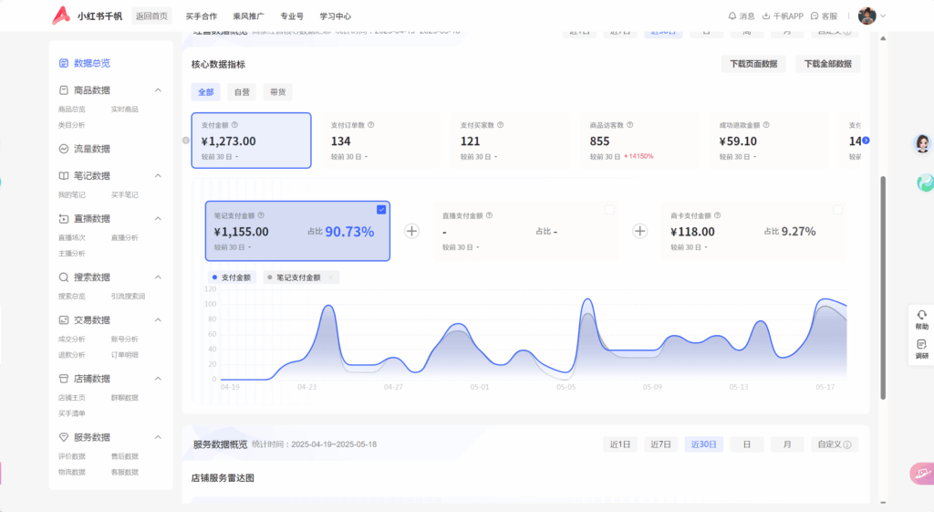Image resolution: width=934 pixels, height=512 pixels.
Task: Open 实时商品 submenu link
Action: tap(124, 110)
